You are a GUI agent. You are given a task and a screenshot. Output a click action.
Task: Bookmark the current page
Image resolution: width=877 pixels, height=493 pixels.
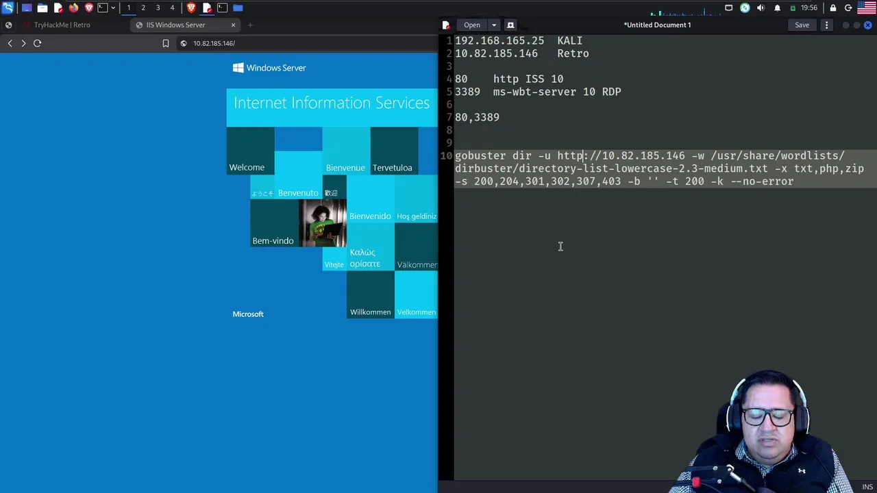click(x=166, y=43)
